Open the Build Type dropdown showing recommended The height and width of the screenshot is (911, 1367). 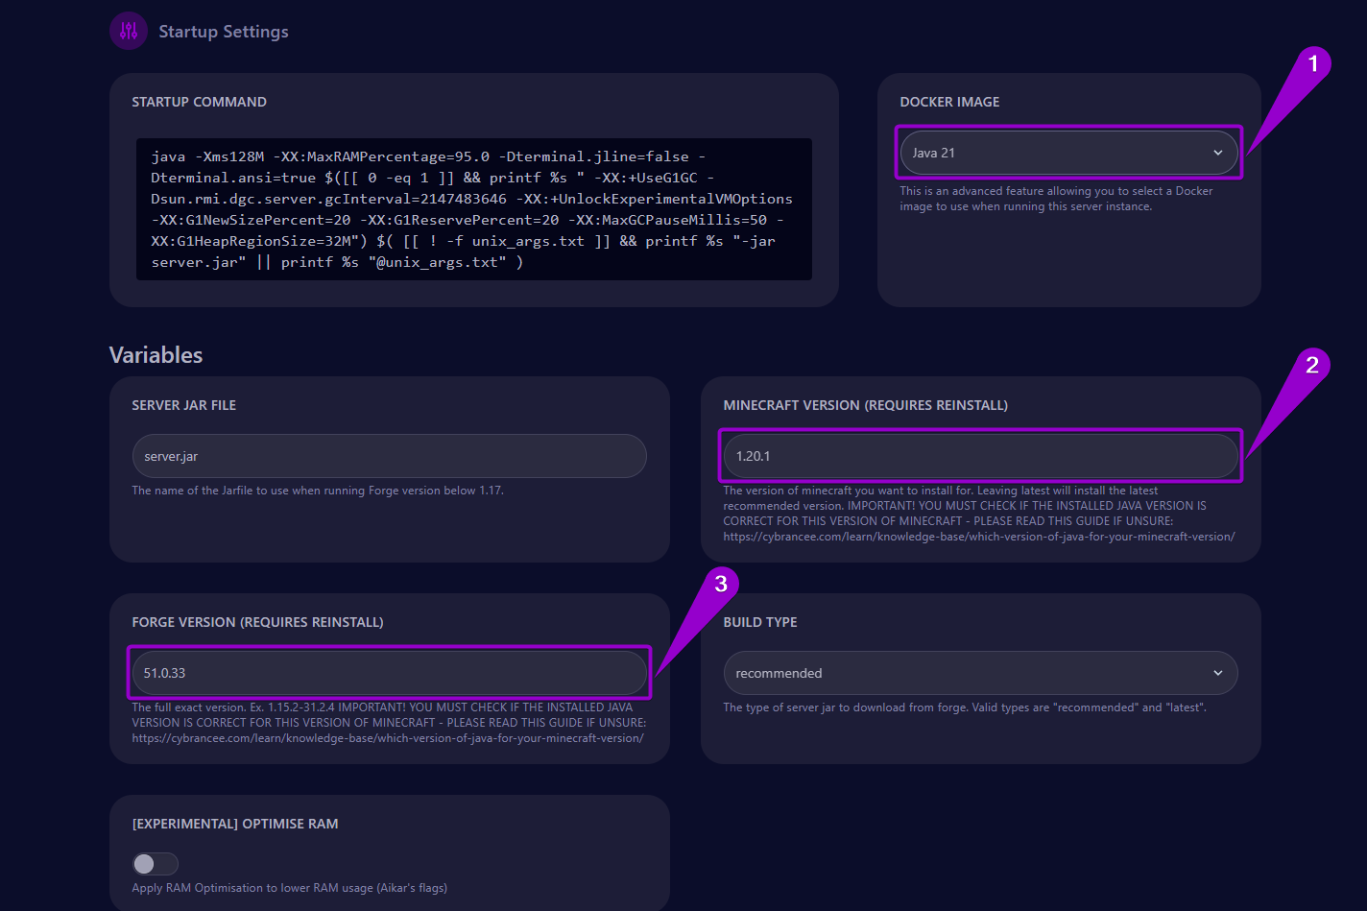(980, 673)
